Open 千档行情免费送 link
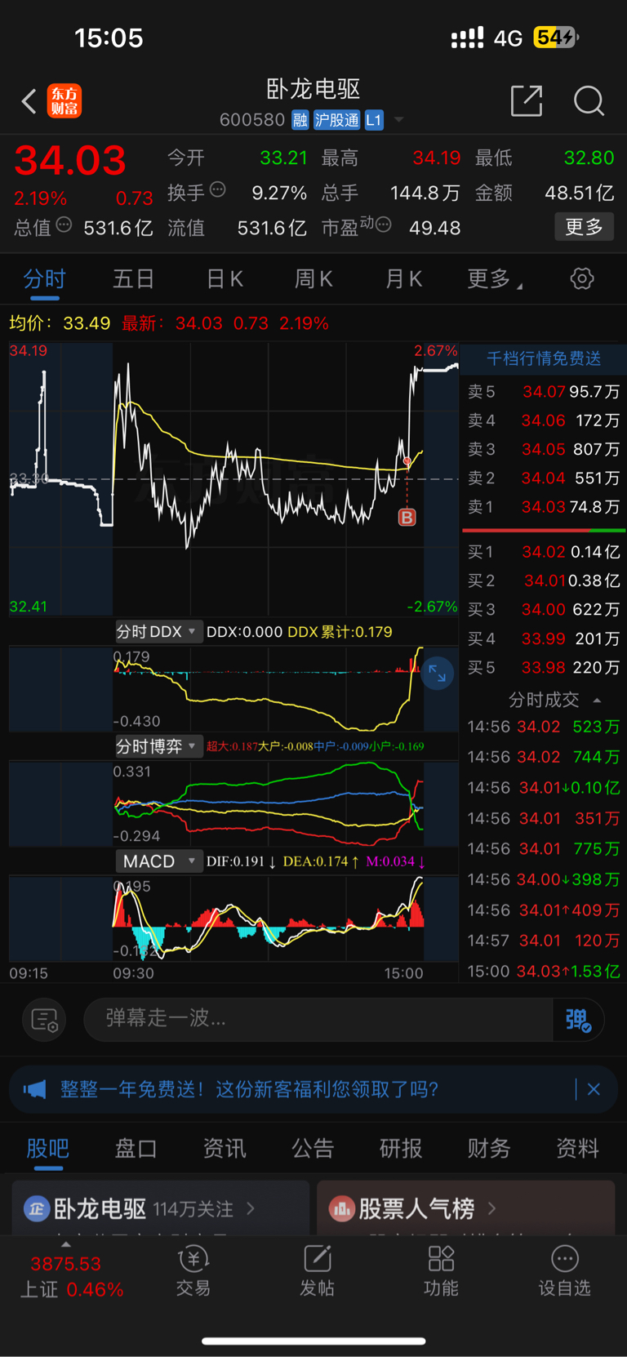 [544, 358]
